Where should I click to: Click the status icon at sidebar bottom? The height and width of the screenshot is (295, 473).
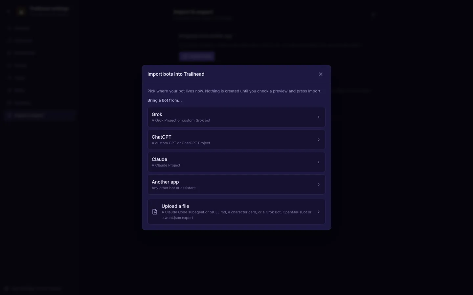tap(6, 289)
